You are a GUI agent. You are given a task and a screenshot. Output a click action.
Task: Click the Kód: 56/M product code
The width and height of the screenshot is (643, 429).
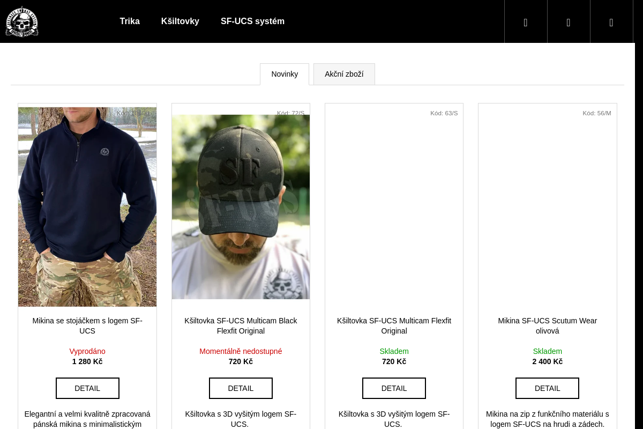coord(596,113)
